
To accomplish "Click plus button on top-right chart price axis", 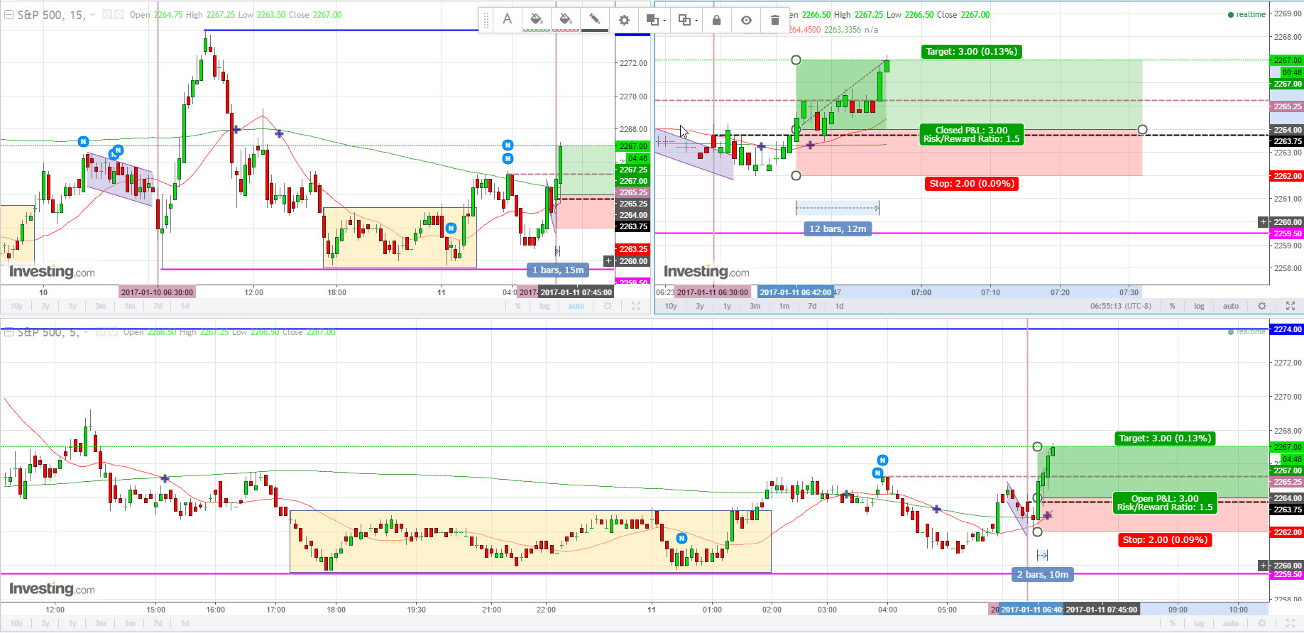I will 1263,222.
